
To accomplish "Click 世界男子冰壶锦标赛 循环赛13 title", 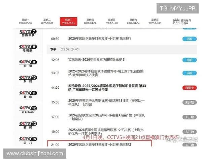I will 106,103.
